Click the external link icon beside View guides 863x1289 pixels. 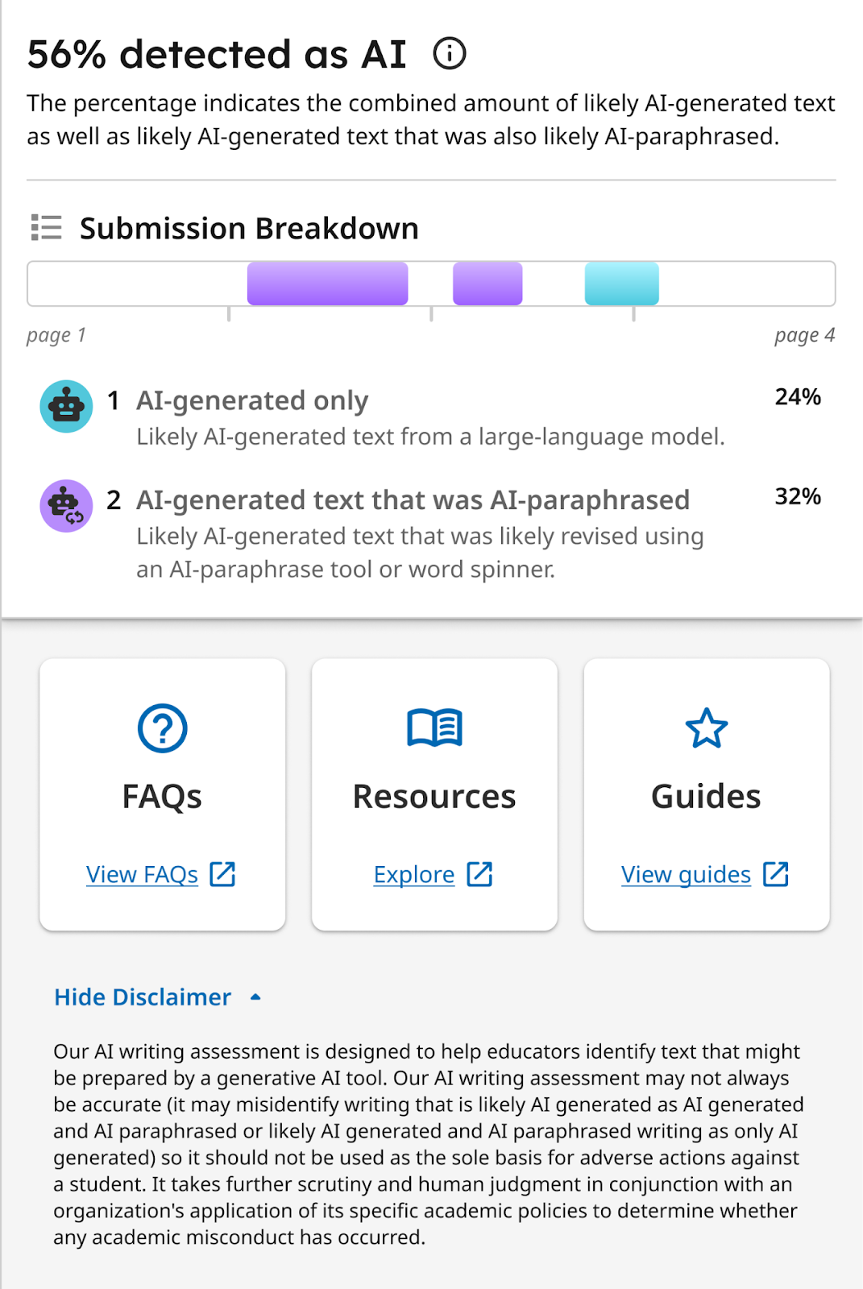point(776,873)
